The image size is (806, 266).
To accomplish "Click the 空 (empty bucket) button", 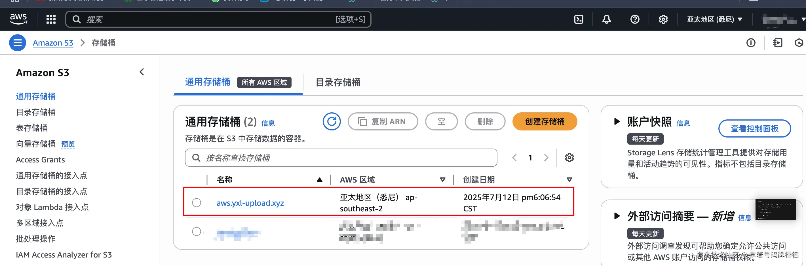I will [441, 121].
